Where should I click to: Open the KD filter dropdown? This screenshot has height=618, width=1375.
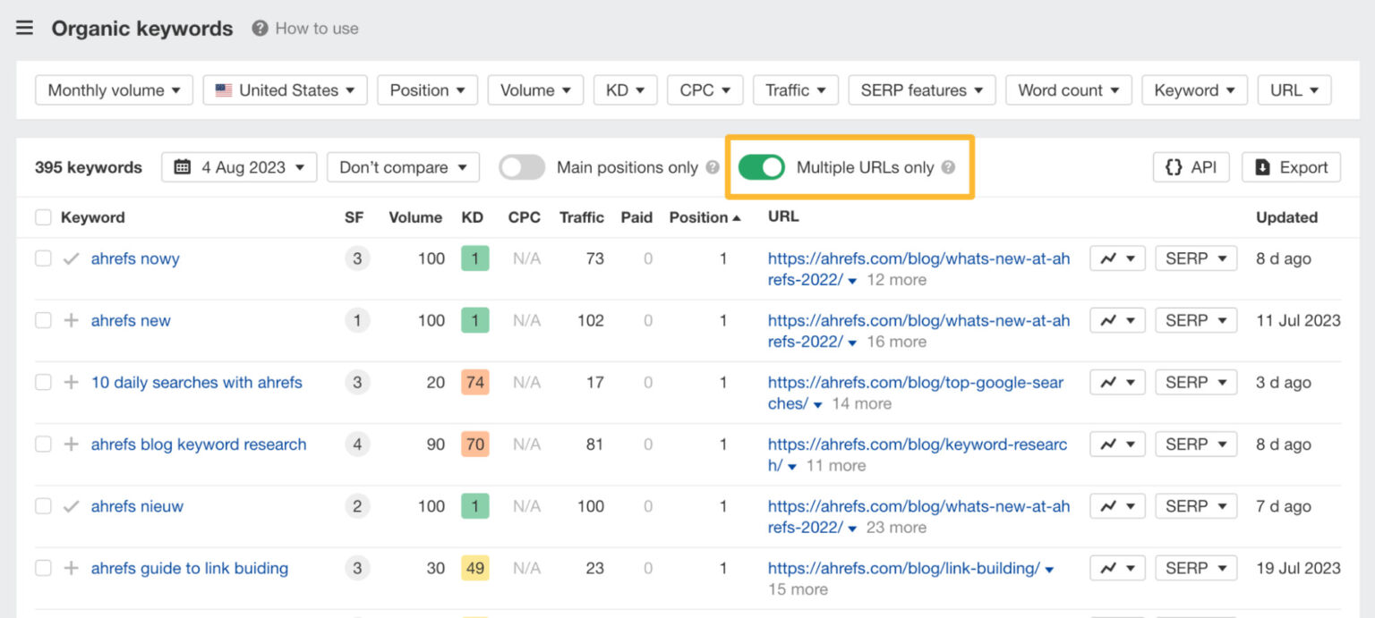pos(625,89)
